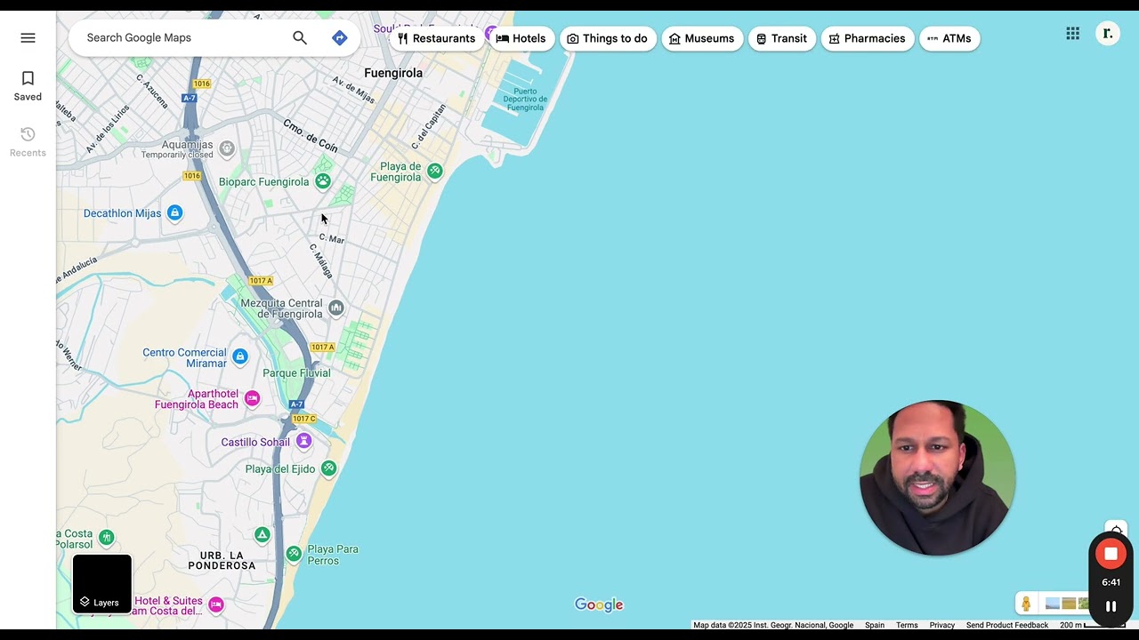Click the Street View pegman icon
This screenshot has width=1139, height=640.
(x=1026, y=604)
